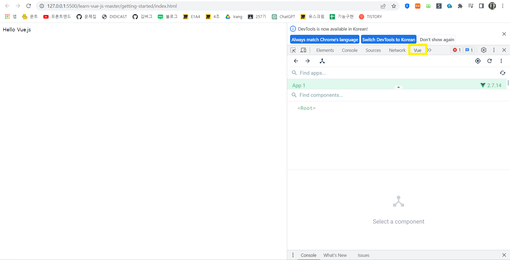The height and width of the screenshot is (260, 510).
Task: Switch to the Elements tab
Action: click(x=325, y=50)
